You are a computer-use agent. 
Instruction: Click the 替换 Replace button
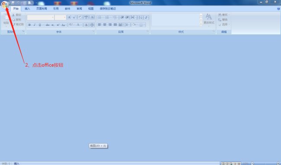click(x=223, y=20)
